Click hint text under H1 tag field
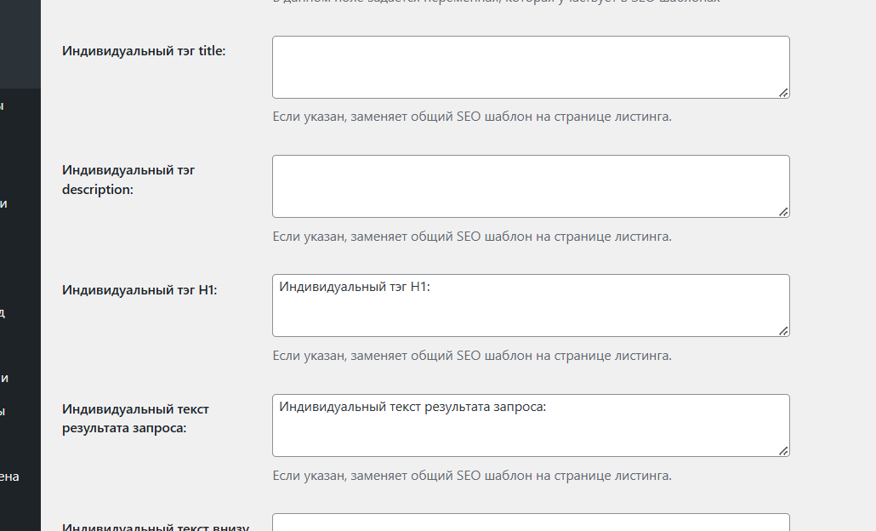 coord(472,356)
